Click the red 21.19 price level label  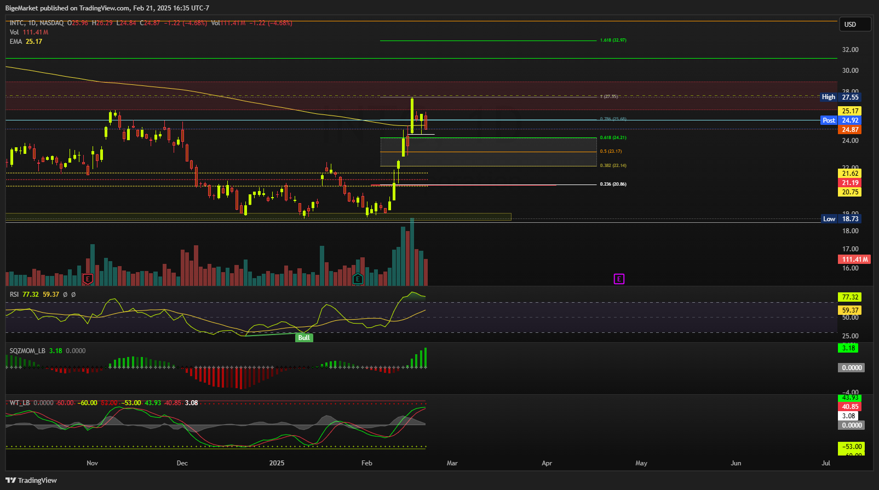[850, 183]
